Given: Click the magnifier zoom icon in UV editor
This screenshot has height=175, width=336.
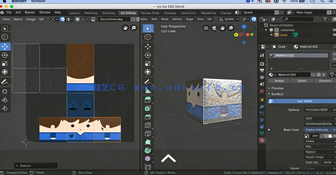Looking at the screenshot, I should click(x=134, y=28).
